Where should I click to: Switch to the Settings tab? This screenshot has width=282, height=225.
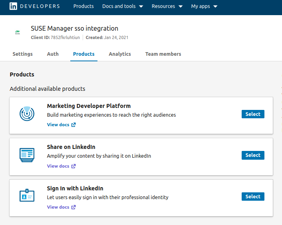pyautogui.click(x=23, y=54)
